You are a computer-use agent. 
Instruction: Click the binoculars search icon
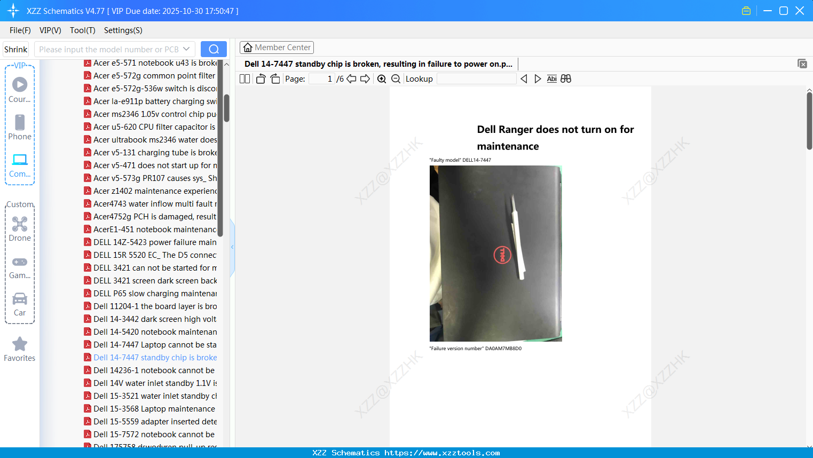pos(566,79)
